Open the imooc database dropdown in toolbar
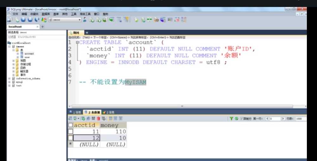This screenshot has height=161, width=317. point(80,20)
